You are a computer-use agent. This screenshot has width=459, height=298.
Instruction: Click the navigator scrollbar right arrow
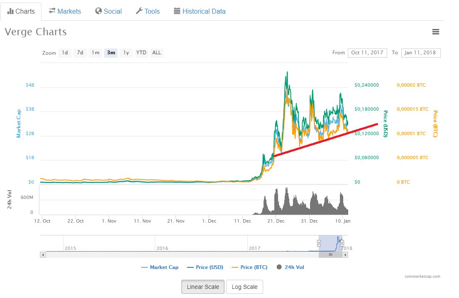[345, 255]
